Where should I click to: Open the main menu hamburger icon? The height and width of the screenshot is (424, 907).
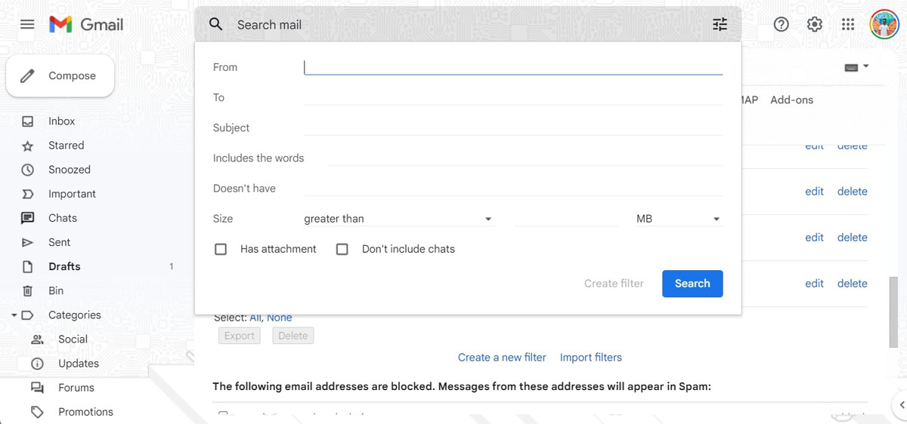(x=27, y=24)
